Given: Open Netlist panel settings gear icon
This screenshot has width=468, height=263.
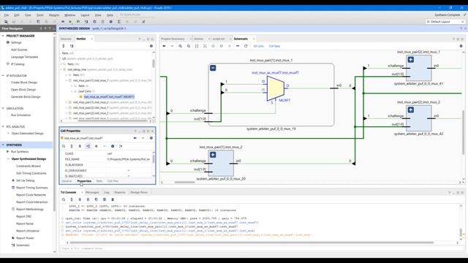Looking at the screenshot, I should pos(151,46).
